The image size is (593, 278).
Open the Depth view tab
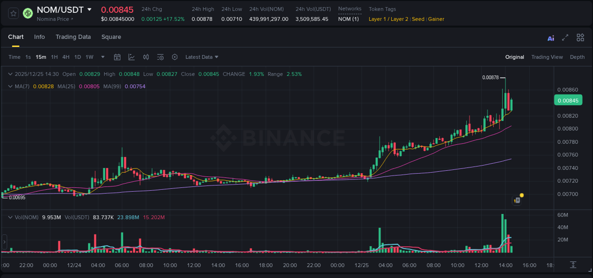(577, 57)
